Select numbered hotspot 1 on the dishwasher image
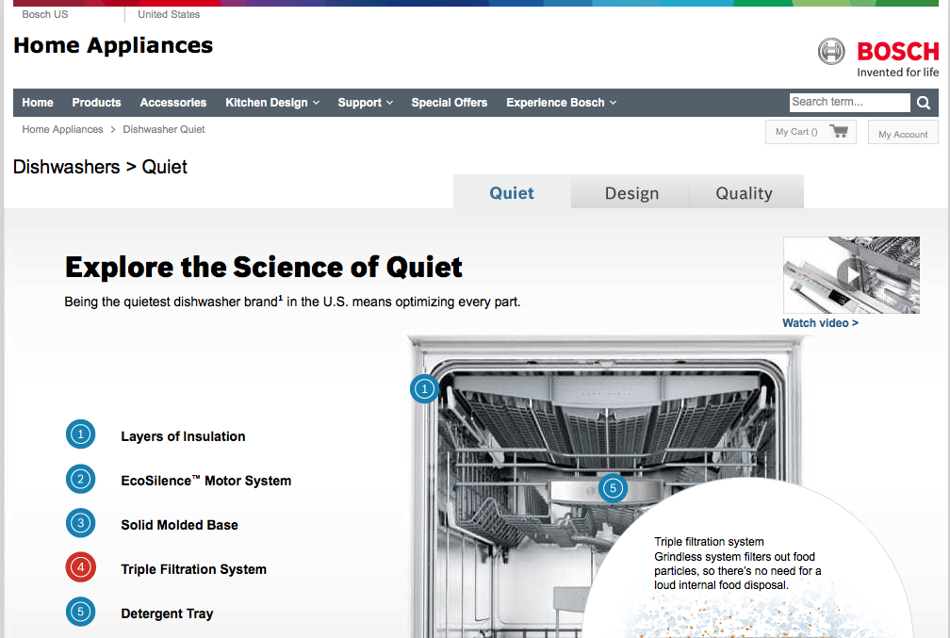This screenshot has height=638, width=950. point(424,388)
